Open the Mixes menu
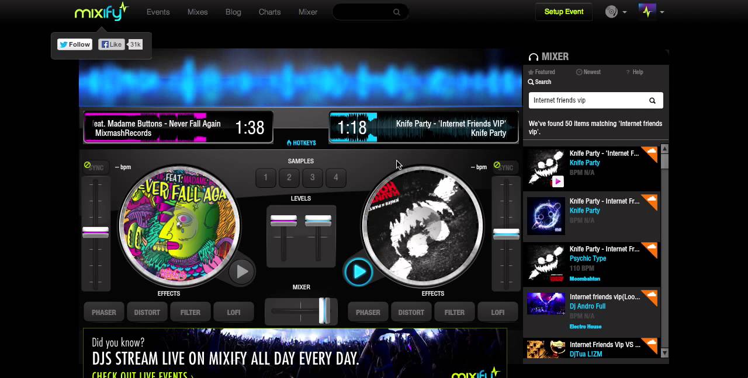The image size is (748, 378). (x=198, y=12)
